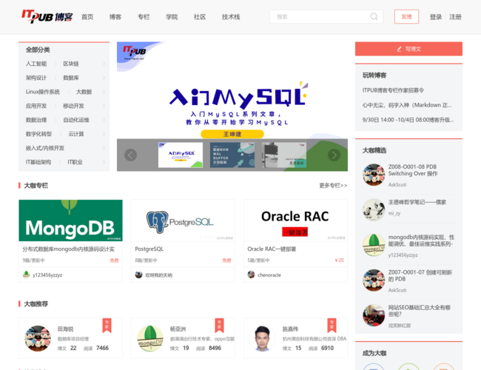Expand 嵌入式/内核开发 row arrow
The width and height of the screenshot is (481, 370).
coord(104,148)
